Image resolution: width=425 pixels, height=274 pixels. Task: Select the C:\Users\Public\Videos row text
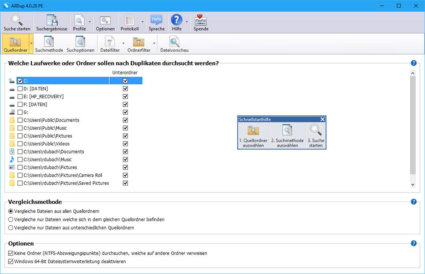tap(46, 144)
